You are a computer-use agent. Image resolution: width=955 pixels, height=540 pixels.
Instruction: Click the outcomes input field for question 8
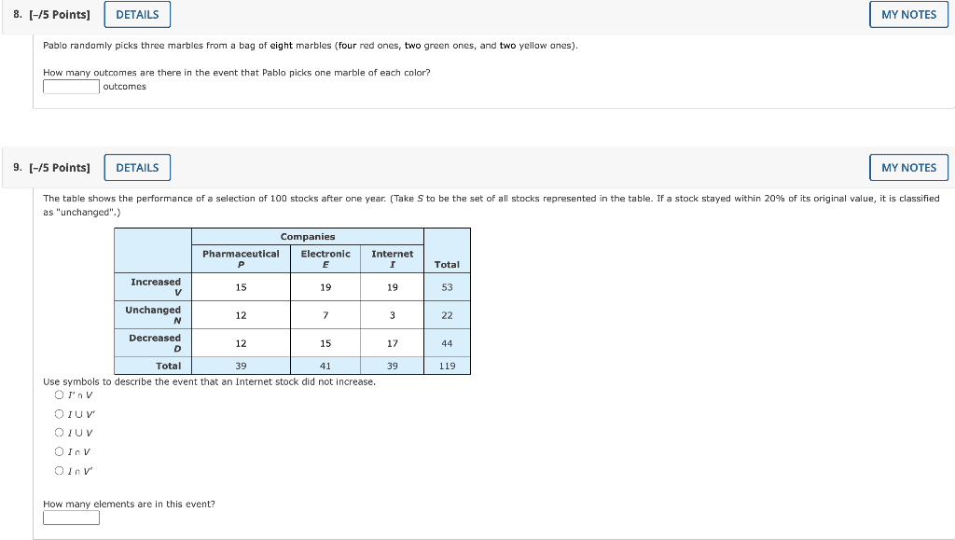click(x=71, y=86)
